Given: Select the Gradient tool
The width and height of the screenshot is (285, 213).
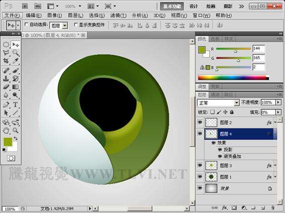Looking at the screenshot, I should pyautogui.click(x=16, y=87).
